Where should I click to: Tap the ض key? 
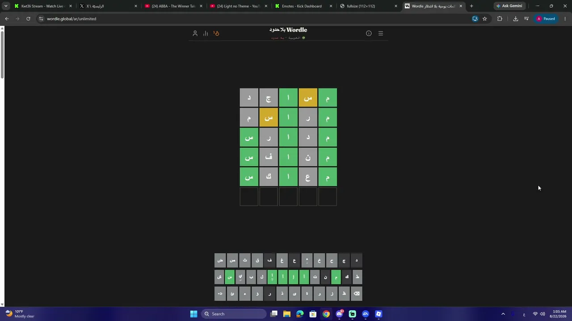[x=220, y=260]
